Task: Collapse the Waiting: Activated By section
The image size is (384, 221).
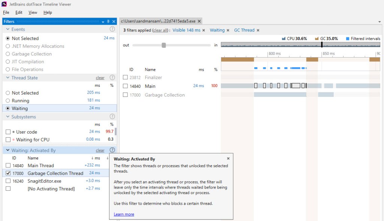Action: 7,150
